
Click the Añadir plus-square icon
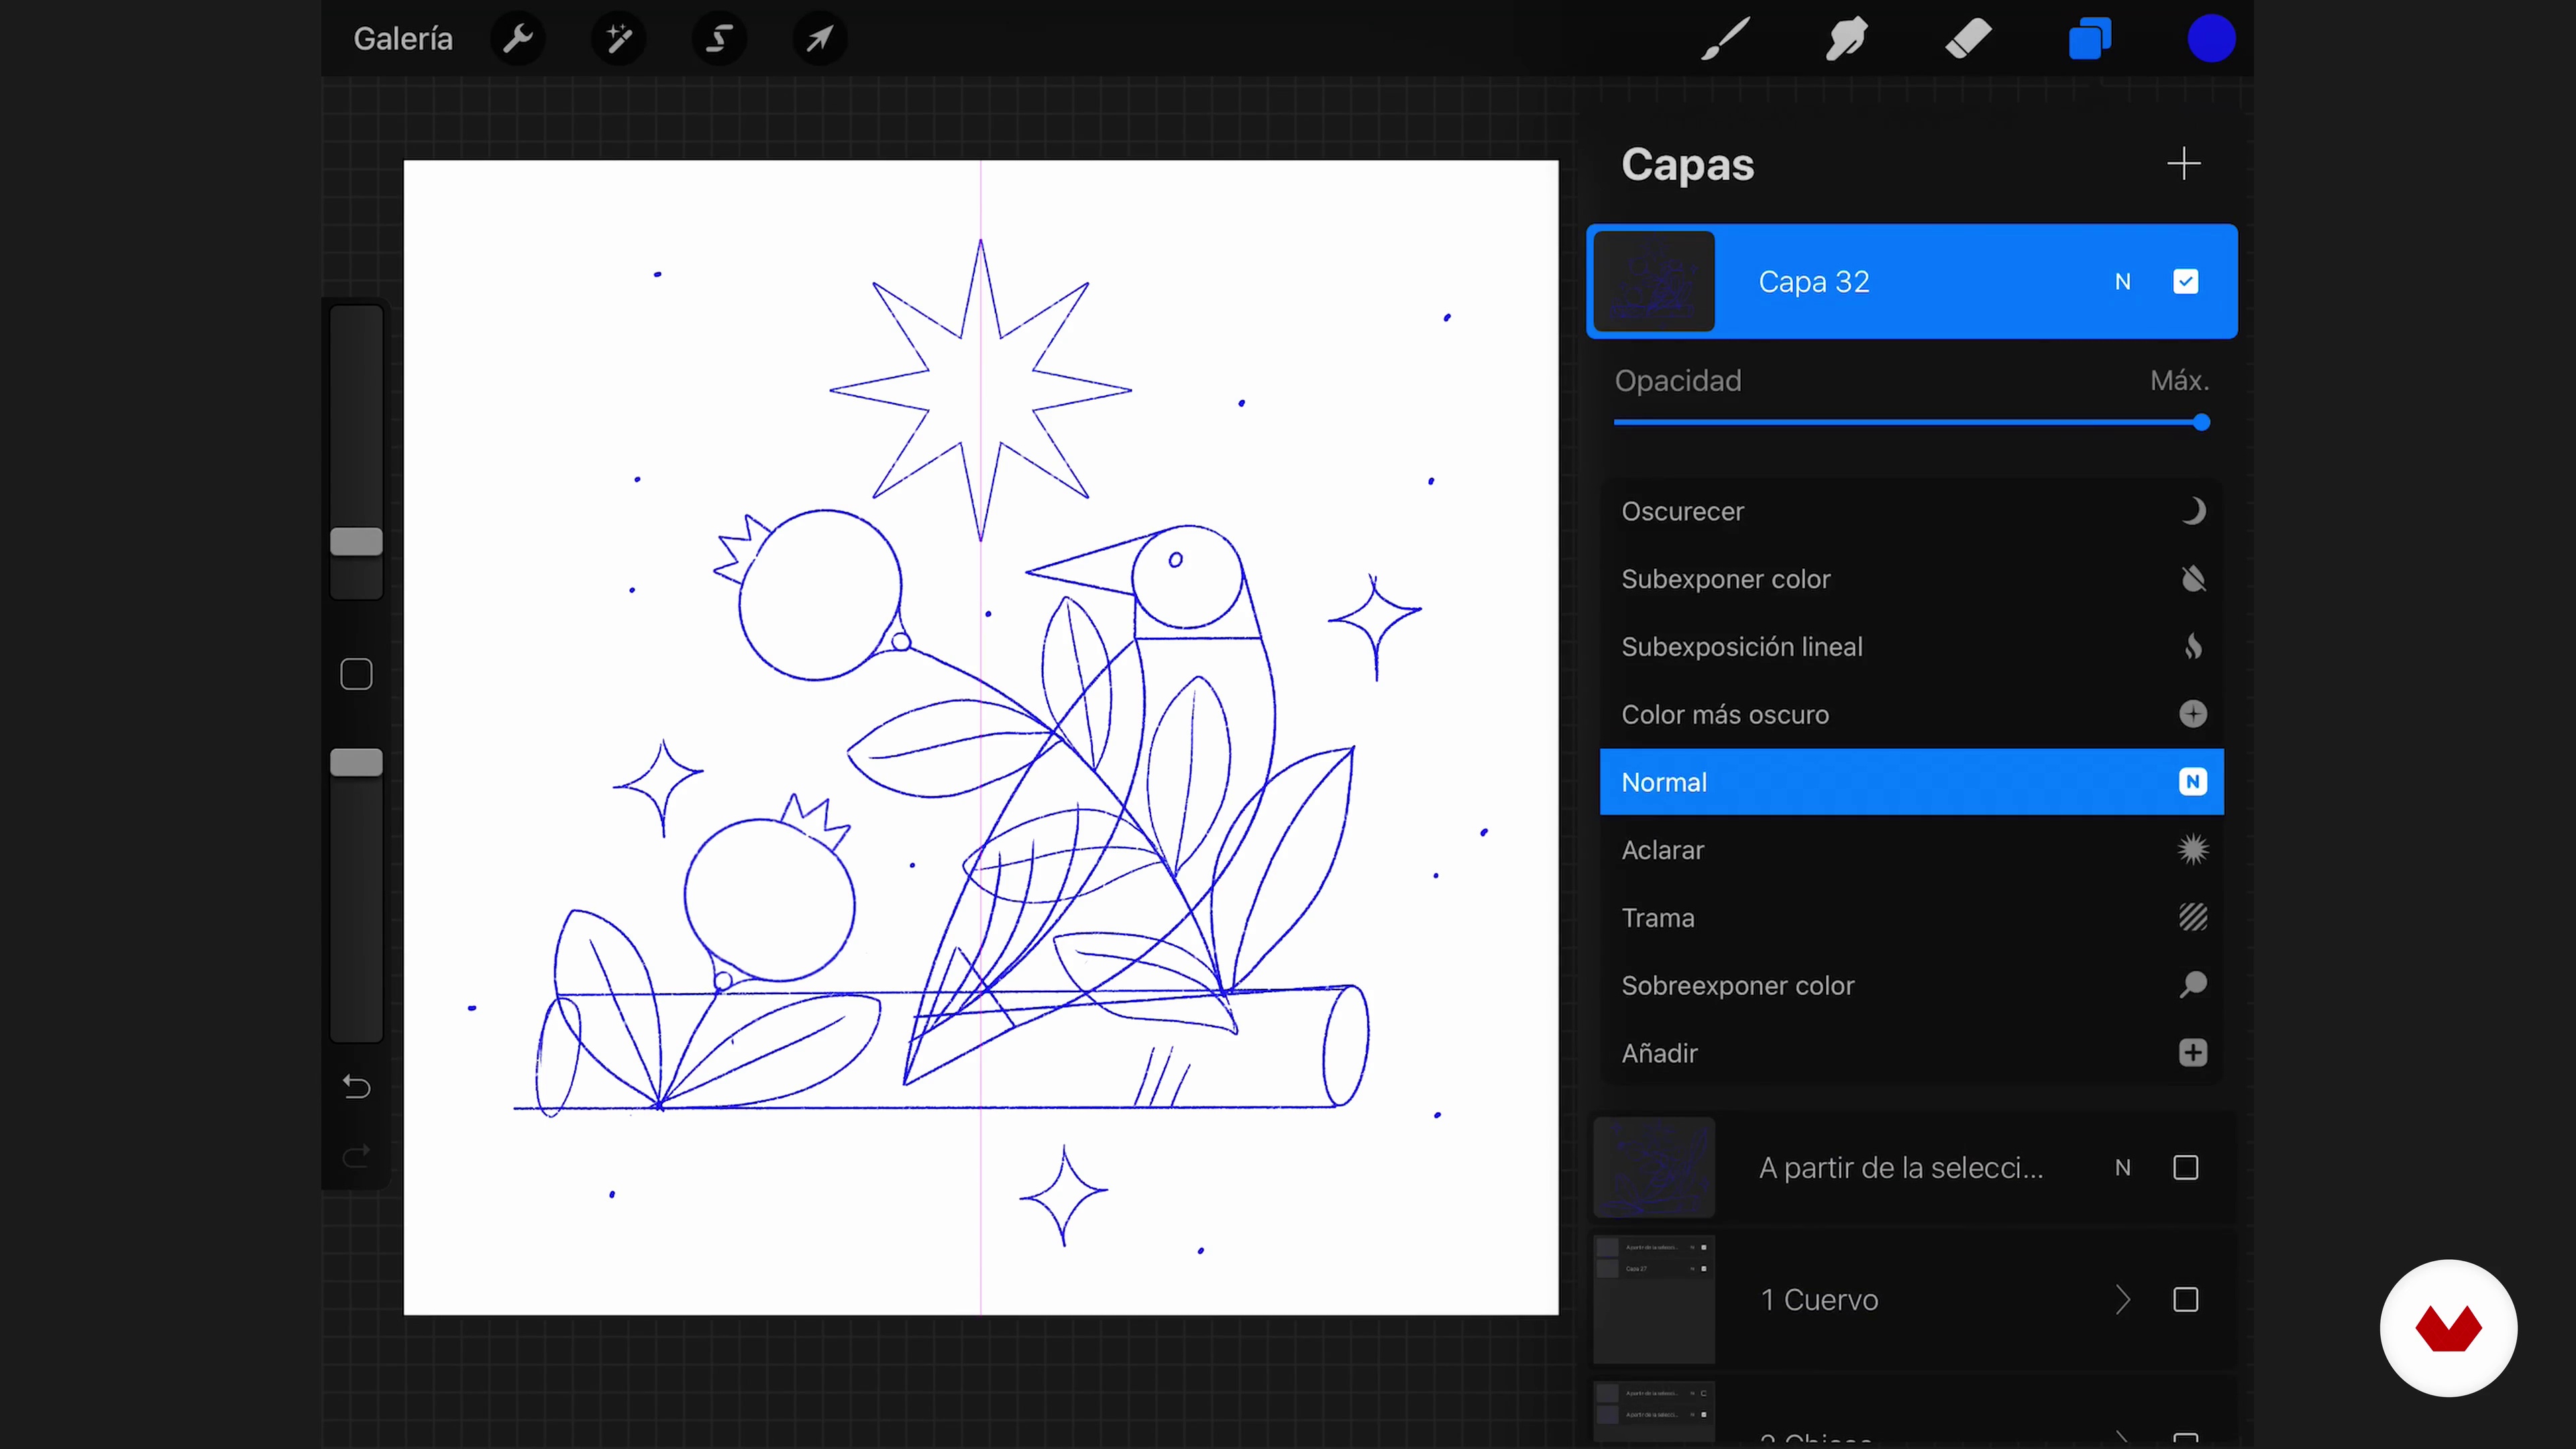click(2193, 1053)
